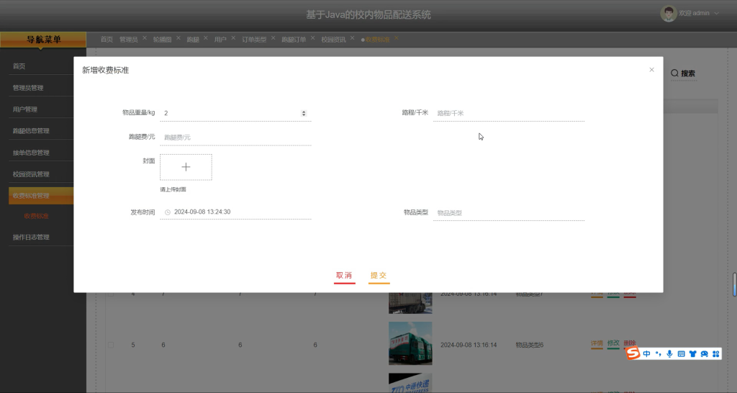Click the green truck thumbnail in row 5
This screenshot has width=737, height=393.
410,343
